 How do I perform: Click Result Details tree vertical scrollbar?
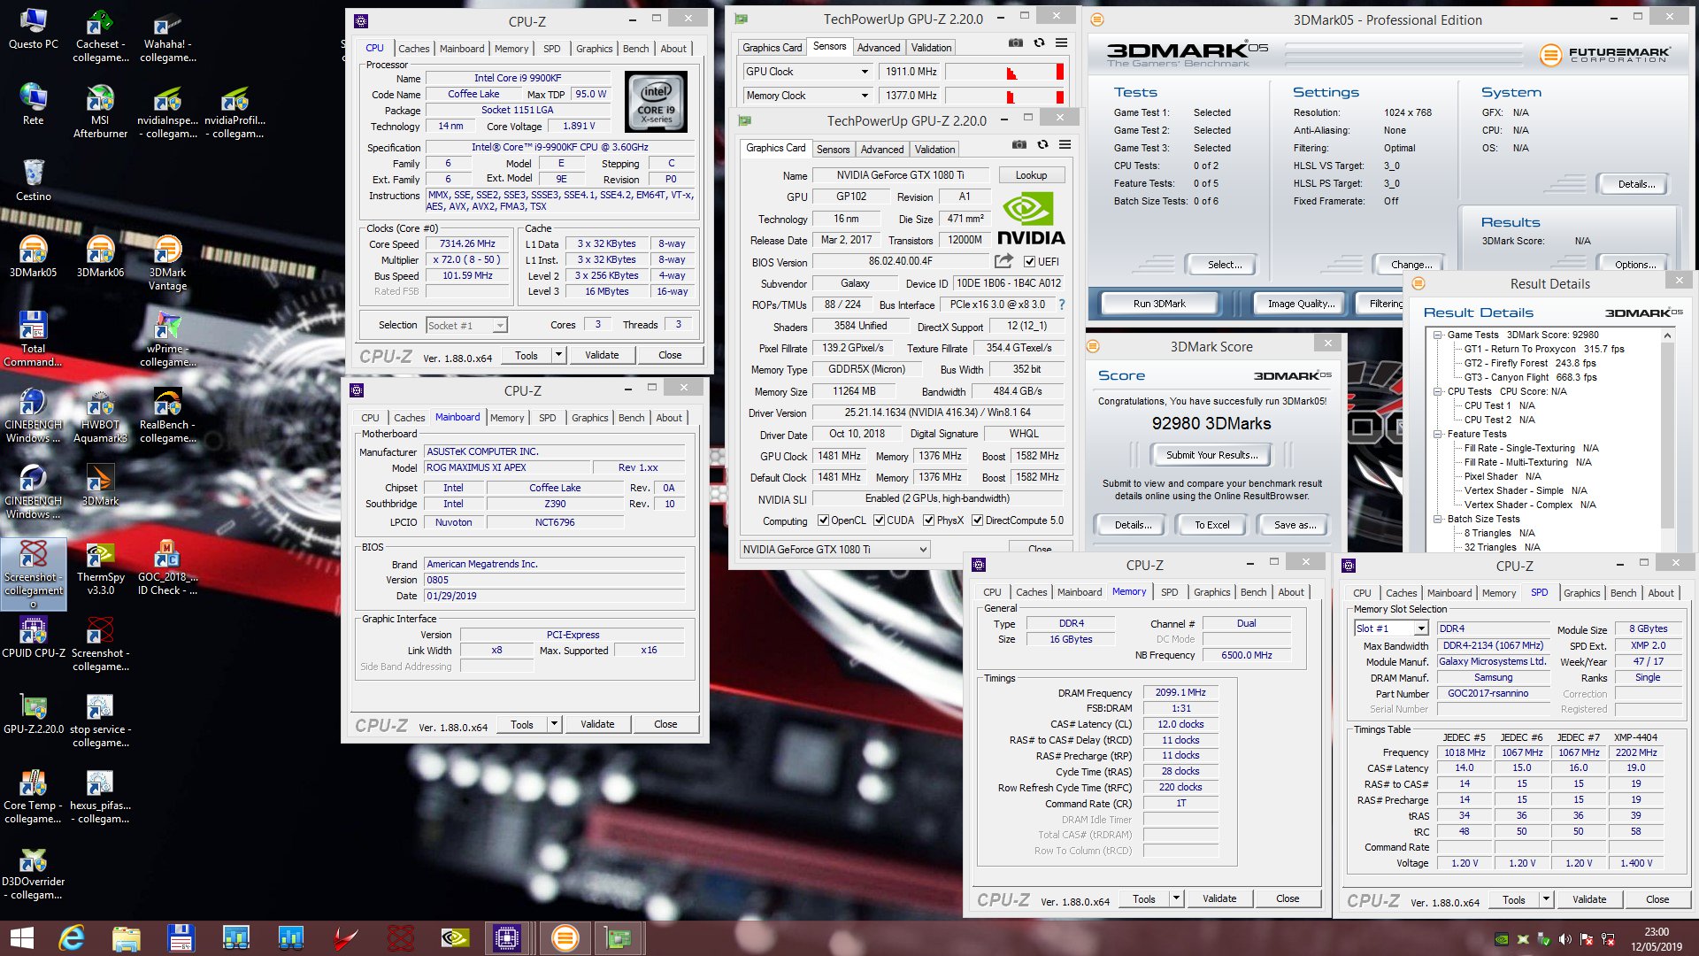(1667, 441)
